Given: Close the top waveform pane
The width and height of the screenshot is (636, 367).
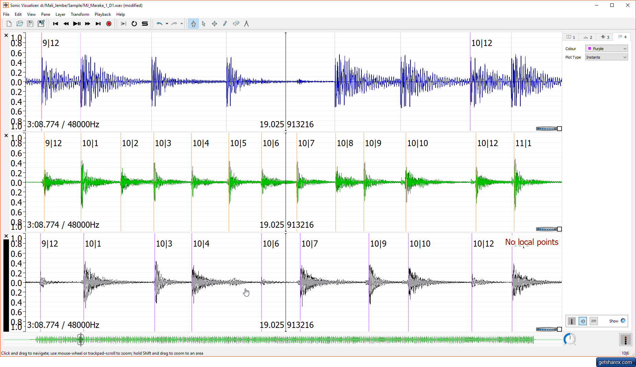Looking at the screenshot, I should tap(6, 35).
